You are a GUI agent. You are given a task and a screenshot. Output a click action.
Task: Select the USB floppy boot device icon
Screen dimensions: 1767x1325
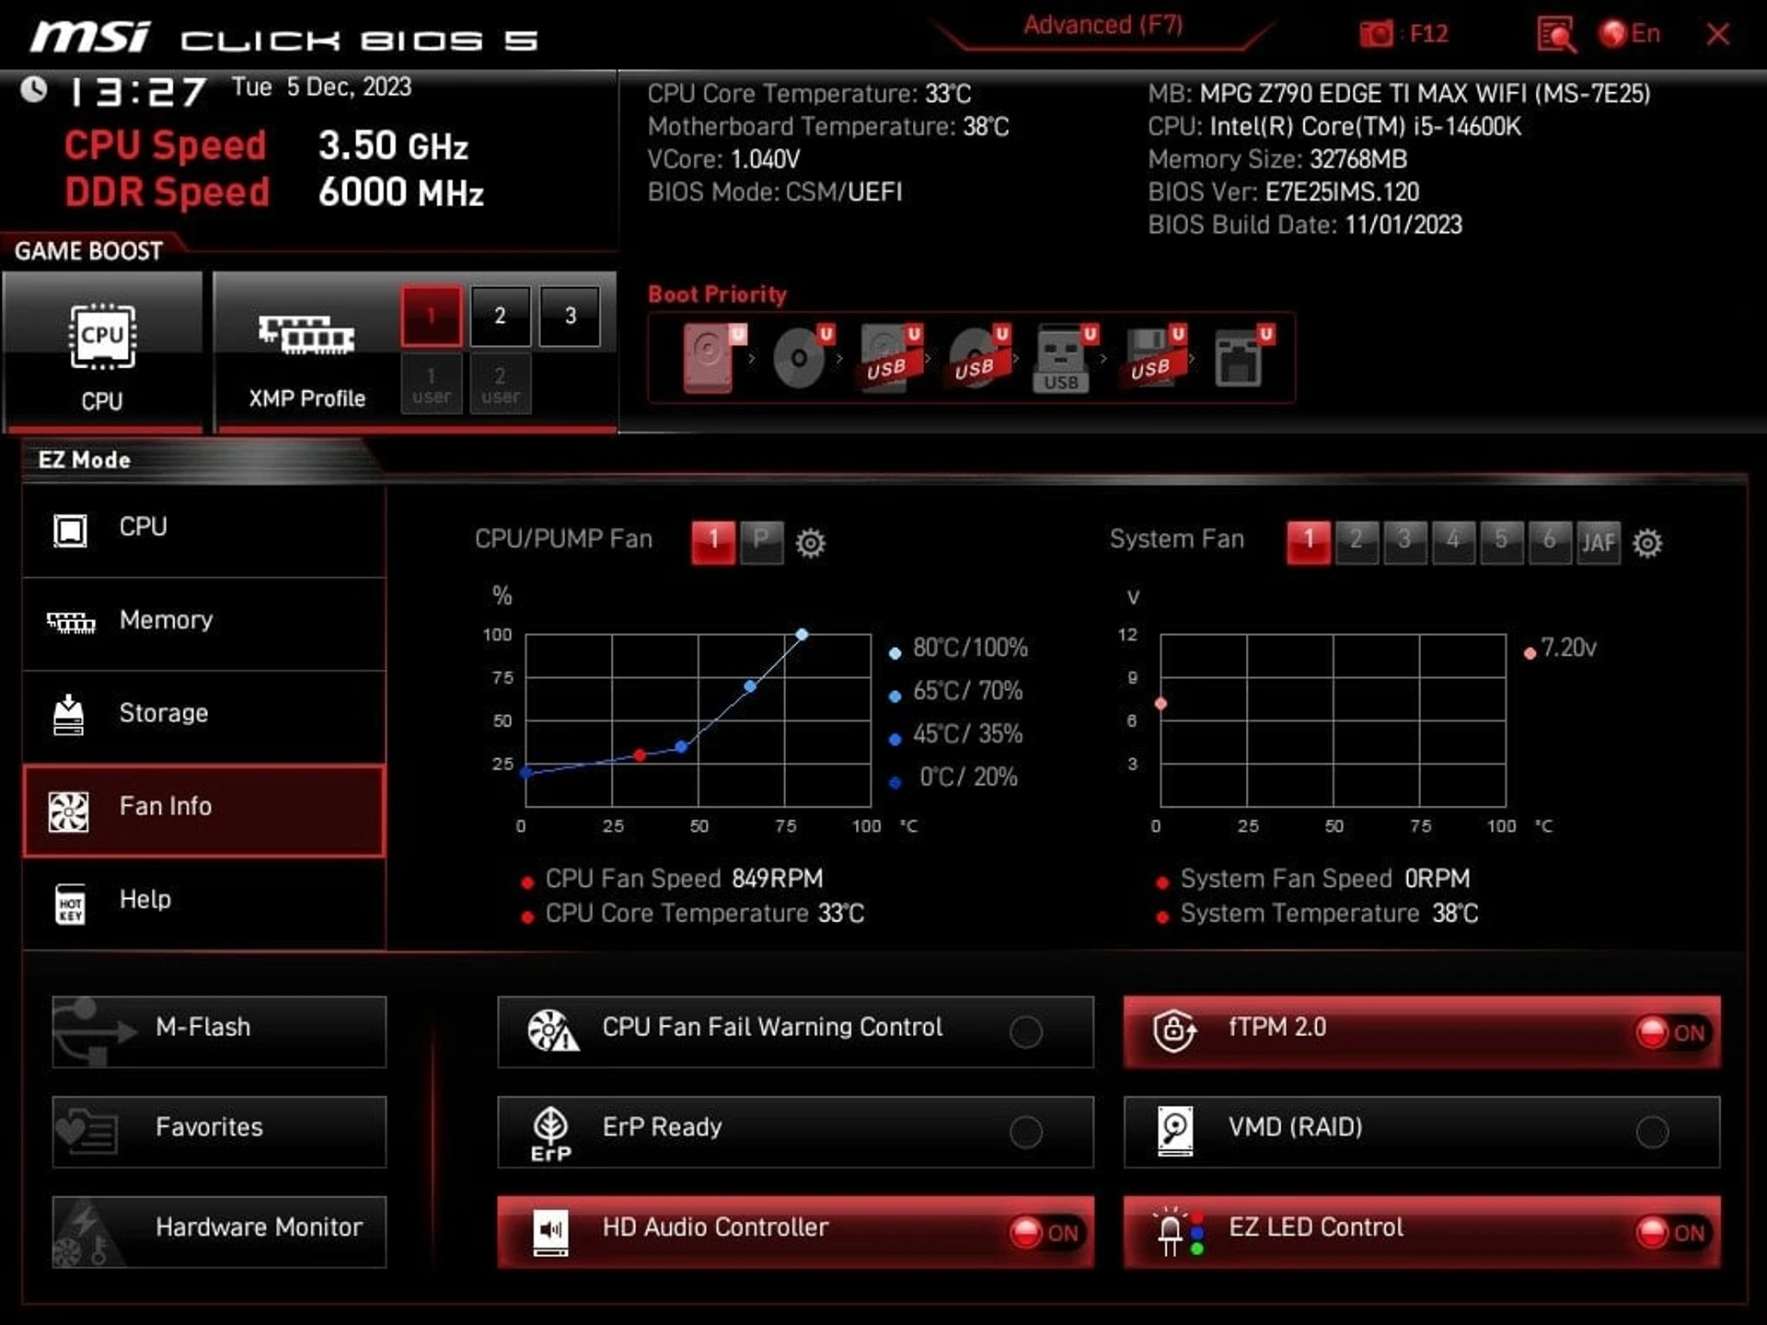[x=1153, y=356]
